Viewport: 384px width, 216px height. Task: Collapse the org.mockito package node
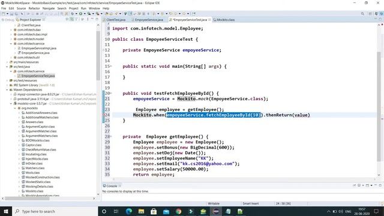click(x=15, y=108)
